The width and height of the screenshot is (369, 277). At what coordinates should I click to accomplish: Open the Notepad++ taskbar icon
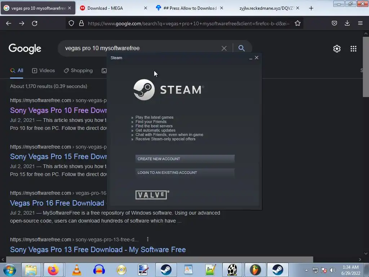[210, 270]
